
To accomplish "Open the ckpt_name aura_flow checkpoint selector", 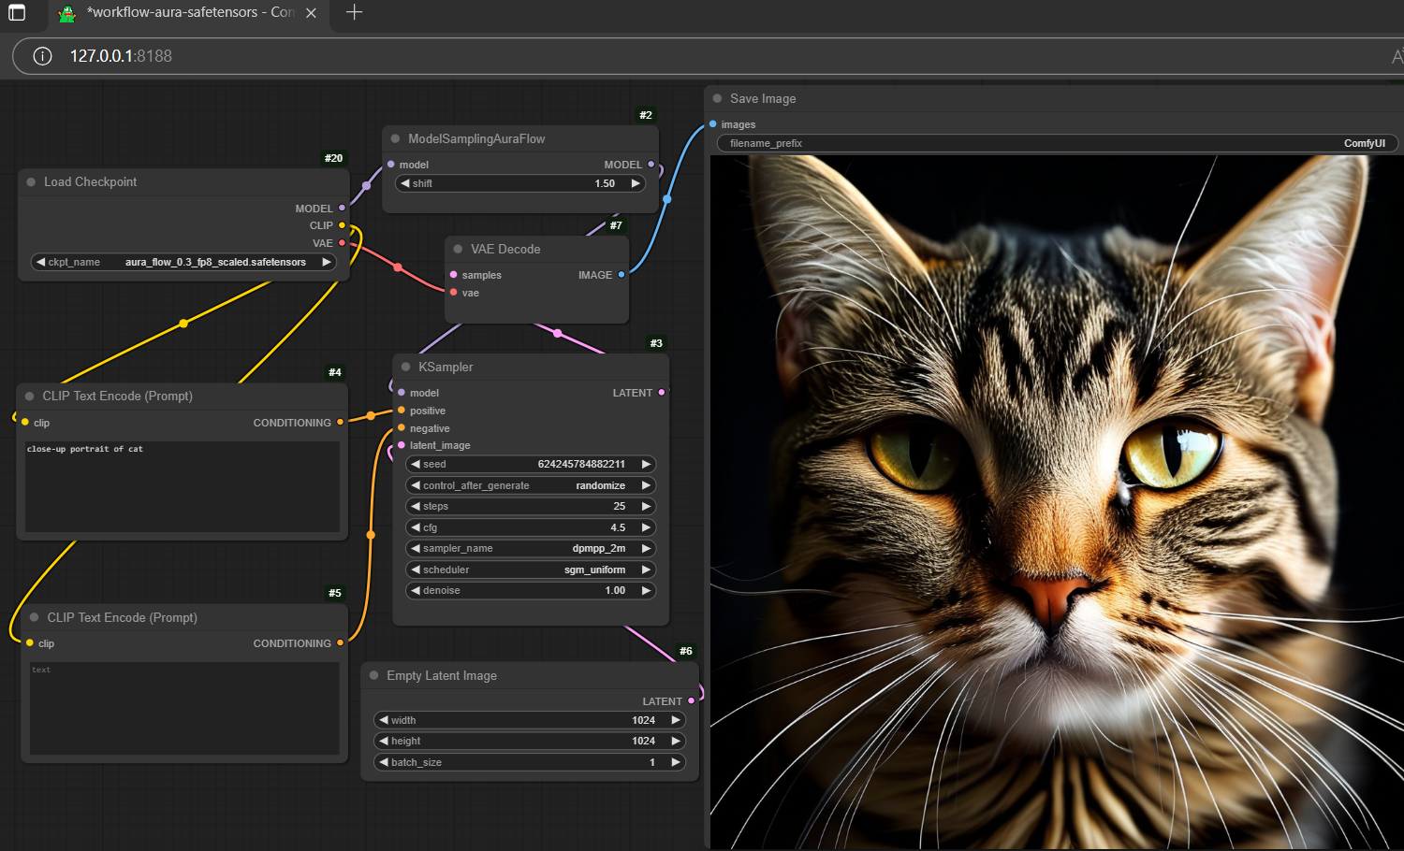I will (x=183, y=262).
